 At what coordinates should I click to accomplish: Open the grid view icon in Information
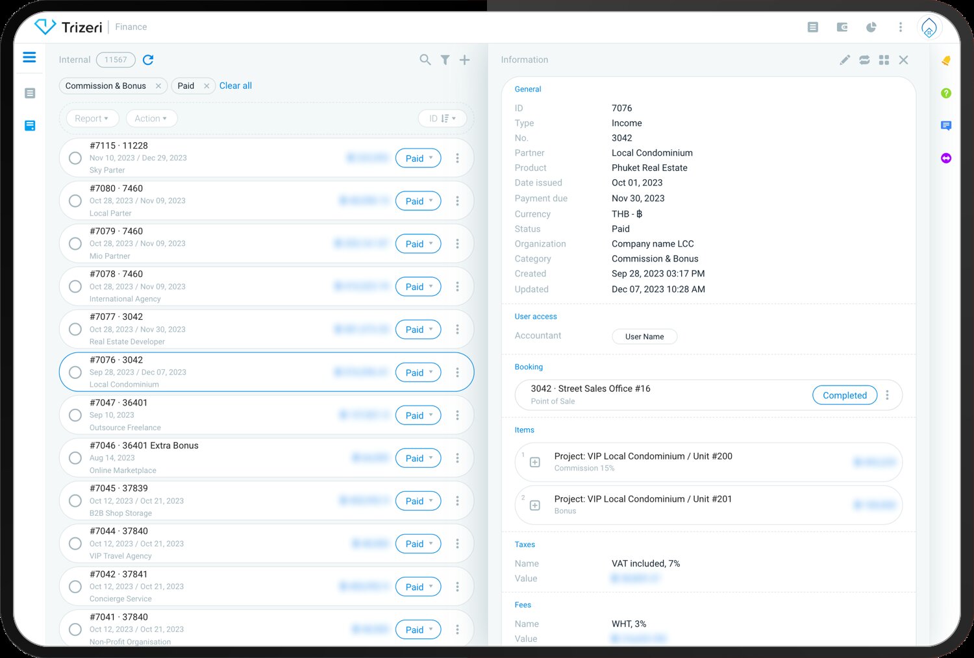(884, 60)
